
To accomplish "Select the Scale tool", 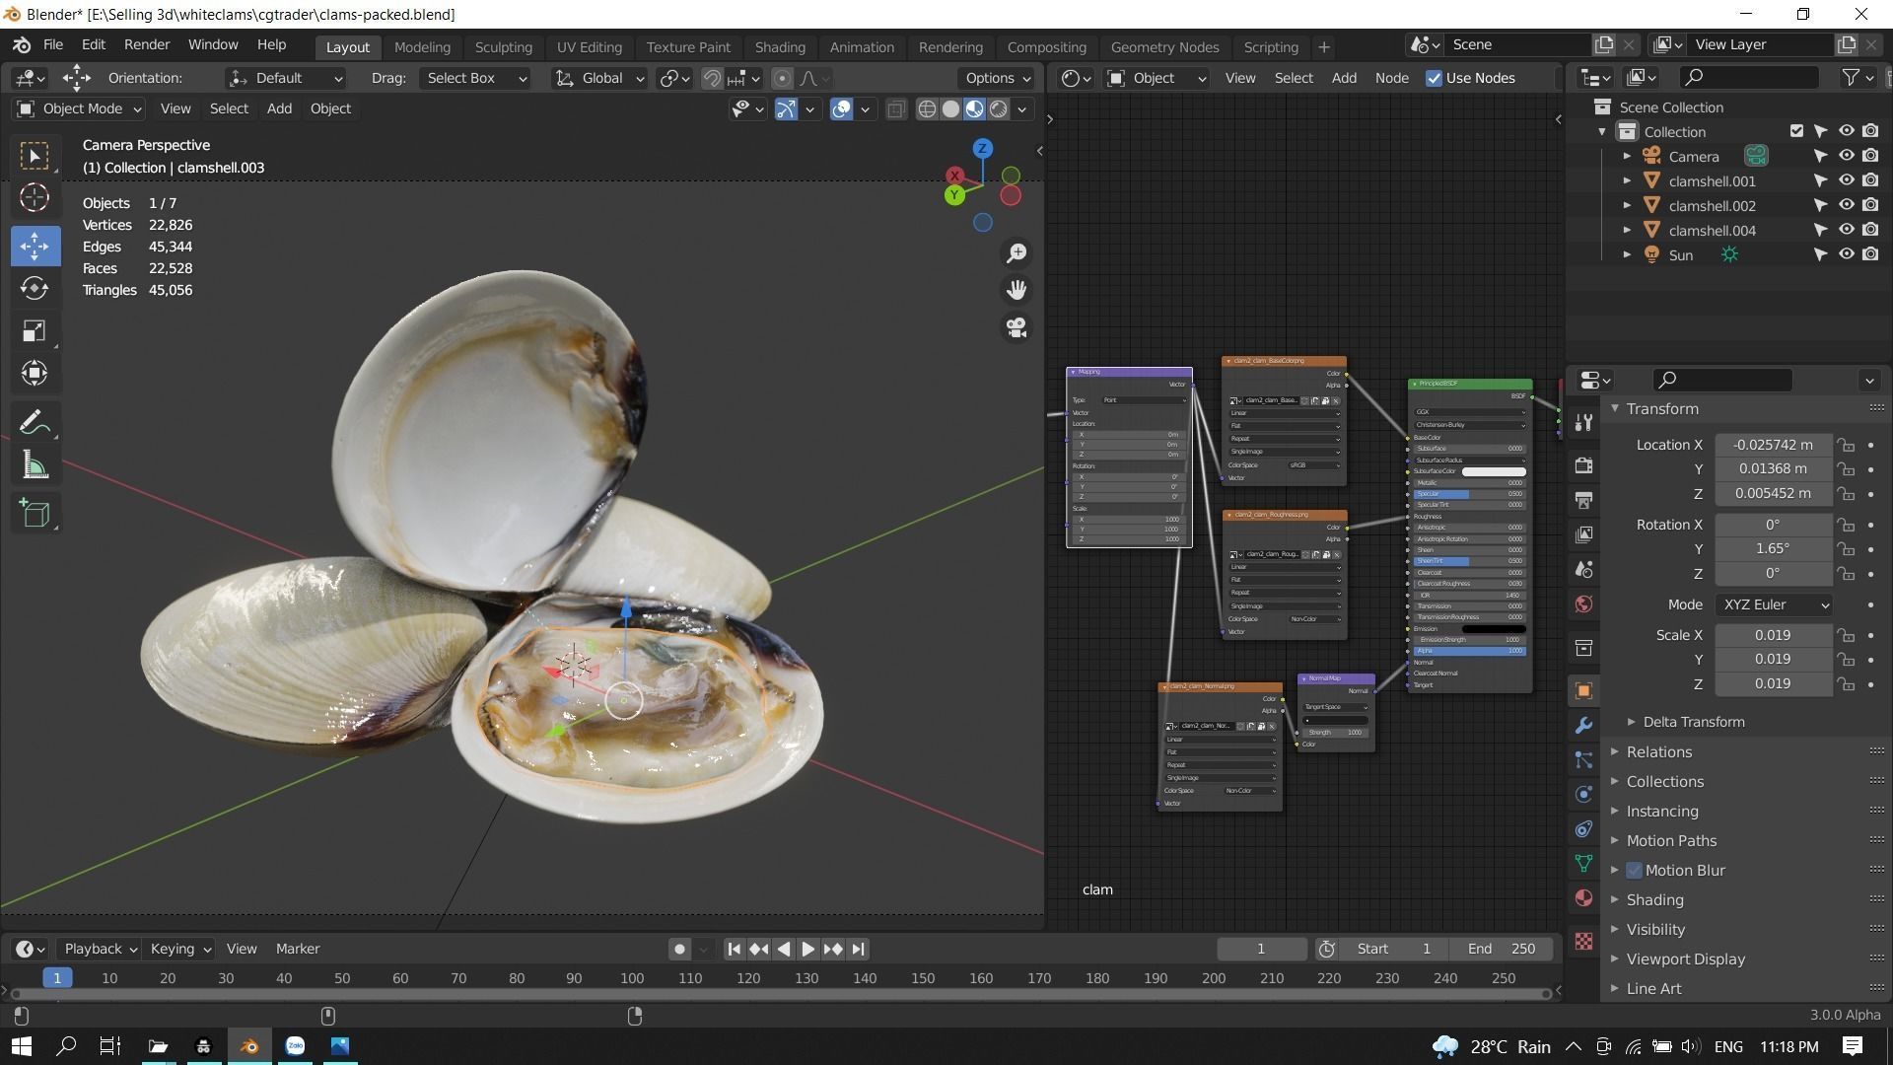I will coord(35,330).
